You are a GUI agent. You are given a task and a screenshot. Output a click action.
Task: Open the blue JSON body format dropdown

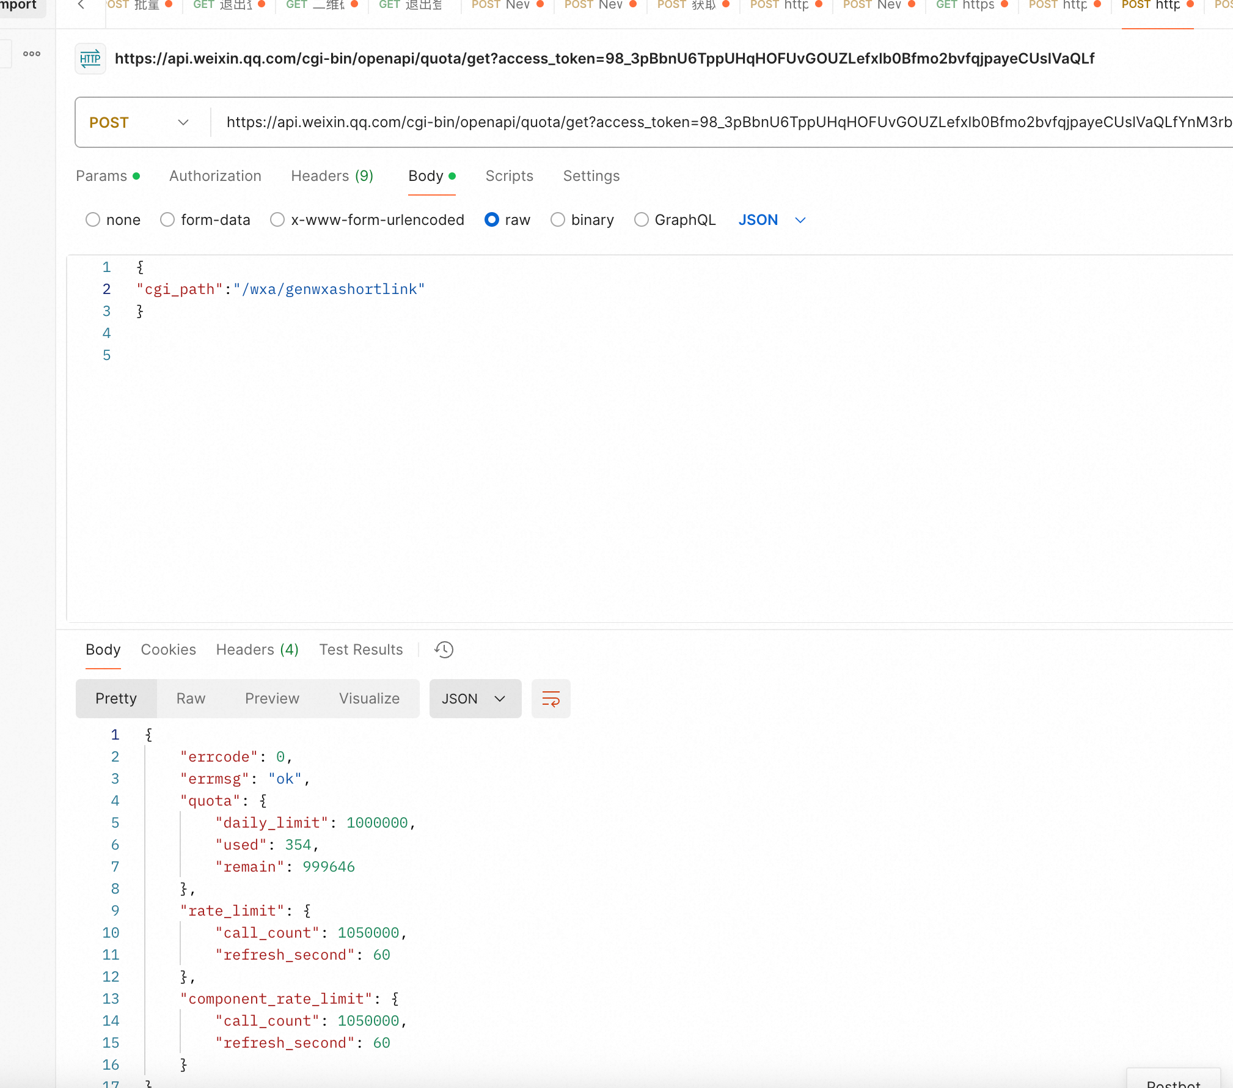point(772,220)
